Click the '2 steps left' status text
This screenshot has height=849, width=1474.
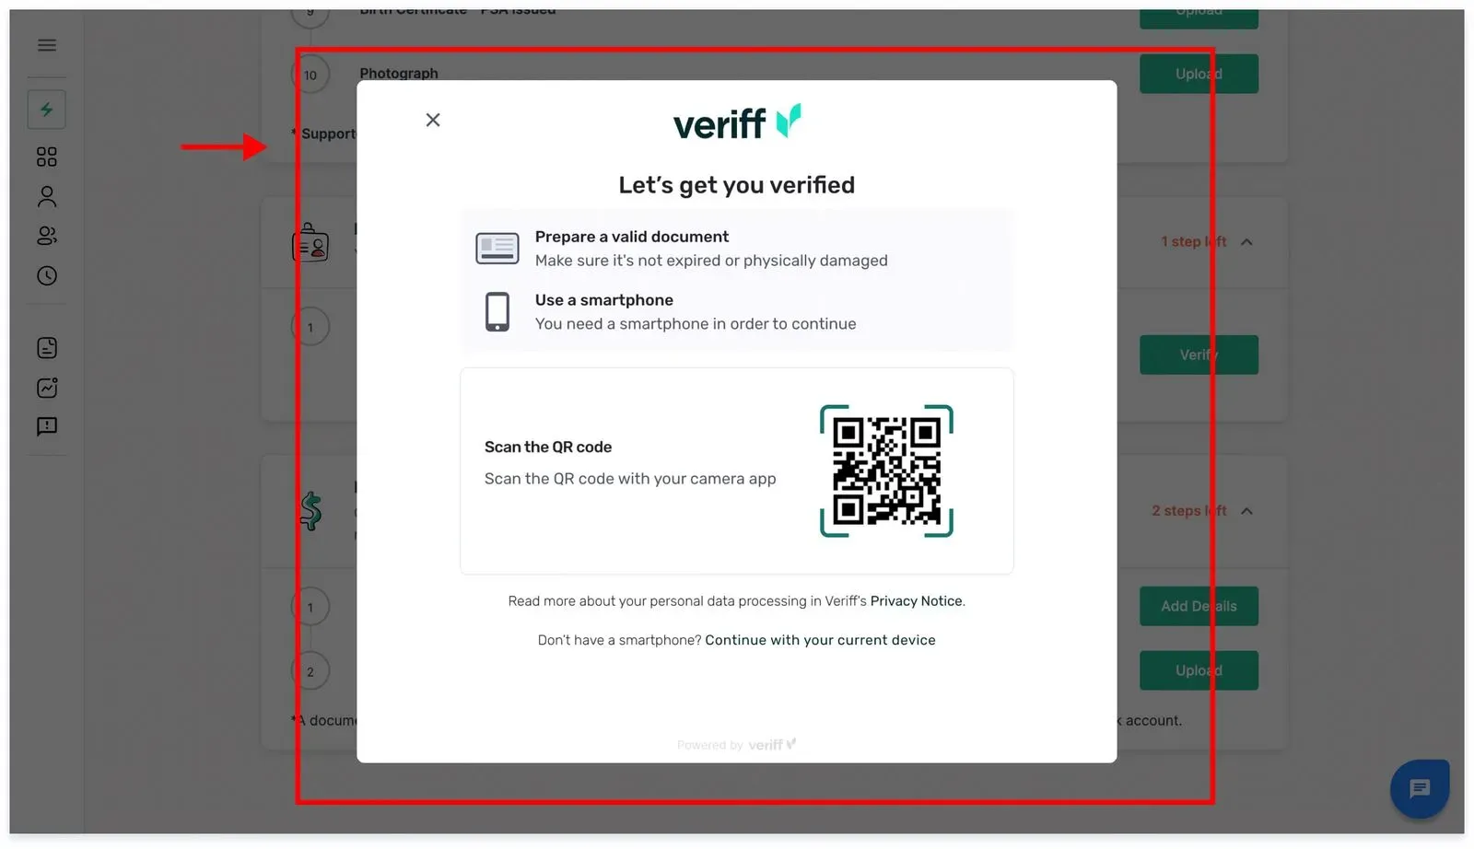pos(1188,510)
